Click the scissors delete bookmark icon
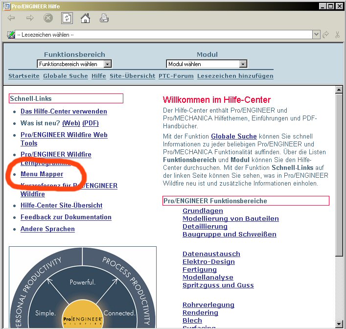Image resolution: width=346 pixels, height=329 pixels. click(337, 35)
